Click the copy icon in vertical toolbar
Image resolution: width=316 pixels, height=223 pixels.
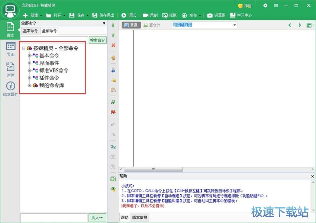(x=113, y=80)
